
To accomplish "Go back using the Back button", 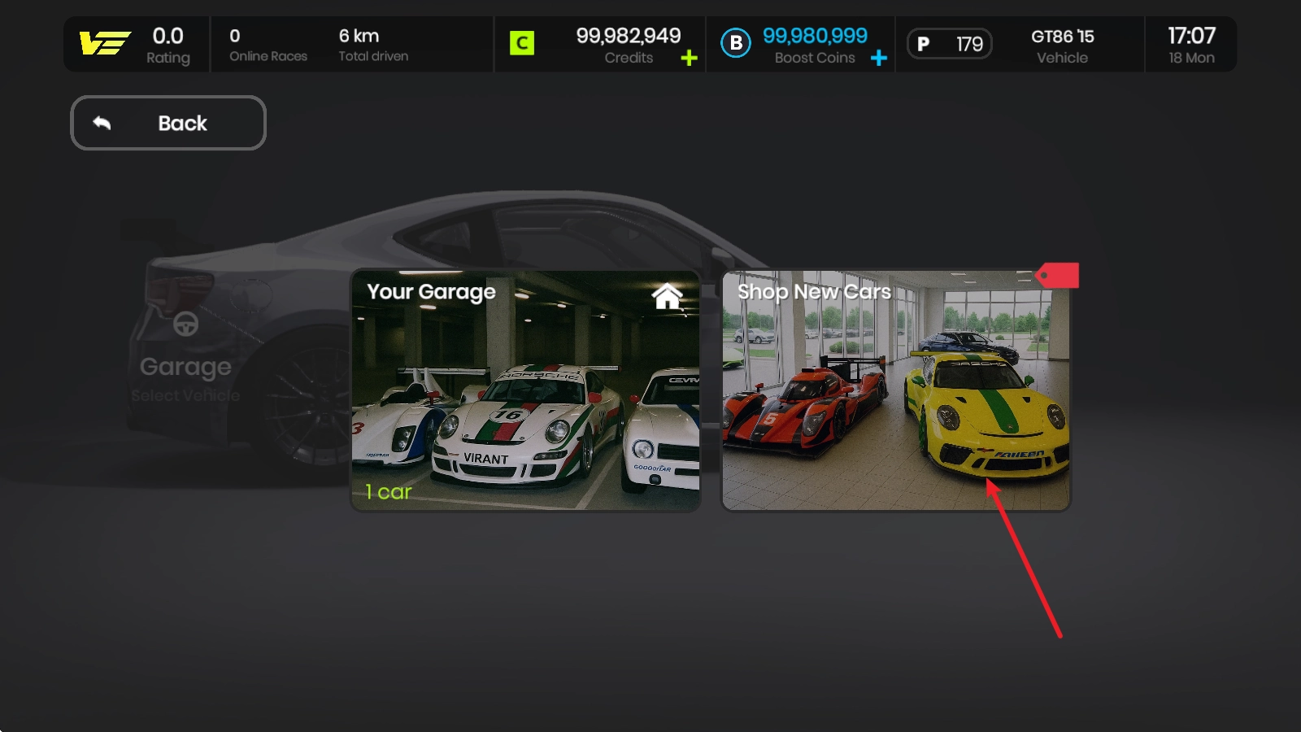I will tap(168, 123).
